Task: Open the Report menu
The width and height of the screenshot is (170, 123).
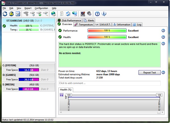Action: pos(28,8)
